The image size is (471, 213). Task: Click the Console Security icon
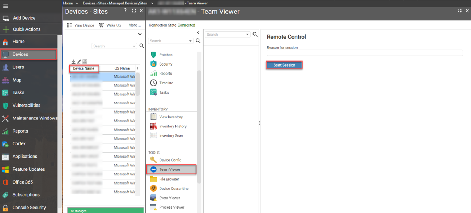pos(5,208)
